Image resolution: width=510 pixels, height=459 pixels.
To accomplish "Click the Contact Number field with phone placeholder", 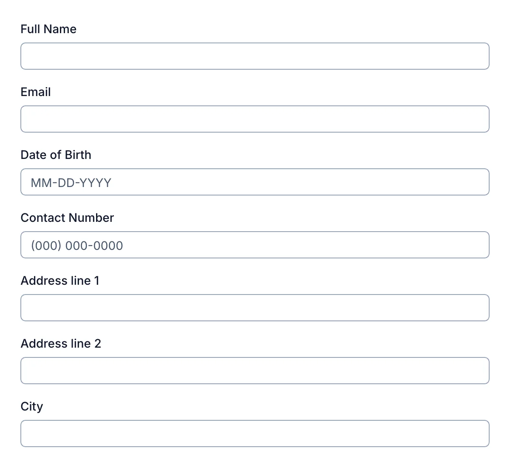I will (255, 245).
